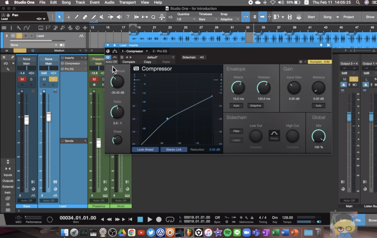Open the Song menu in menu bar
The width and height of the screenshot is (377, 238).
pos(66,3)
